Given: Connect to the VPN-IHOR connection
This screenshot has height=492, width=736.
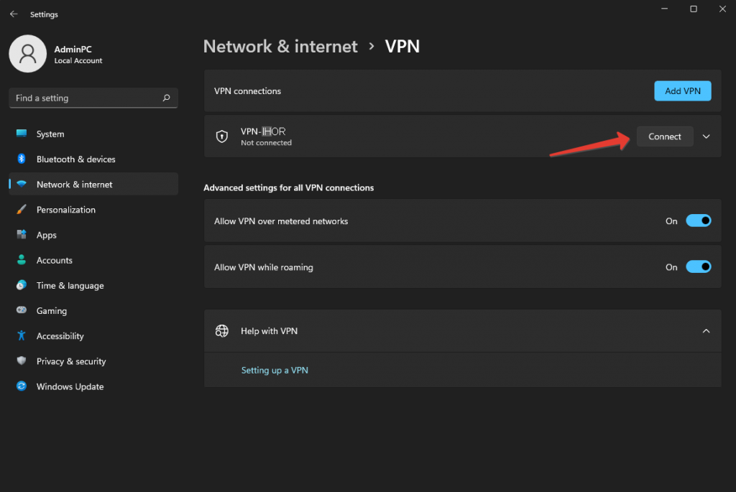Looking at the screenshot, I should (664, 136).
